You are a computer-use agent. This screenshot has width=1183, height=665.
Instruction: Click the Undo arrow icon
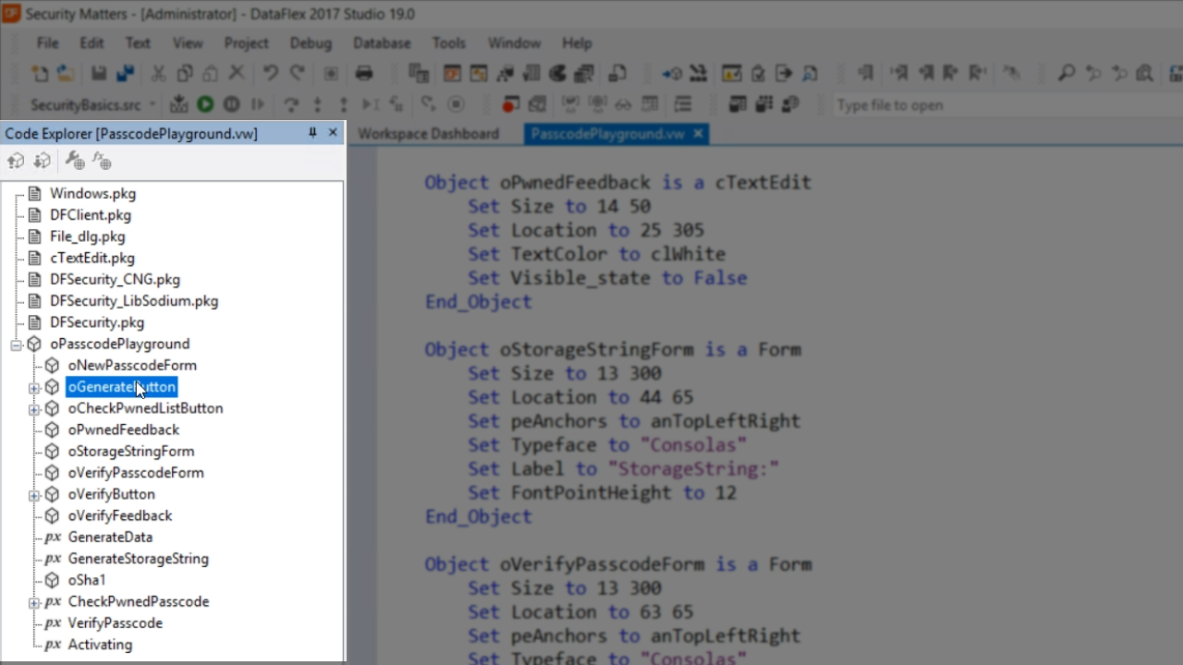(x=270, y=74)
